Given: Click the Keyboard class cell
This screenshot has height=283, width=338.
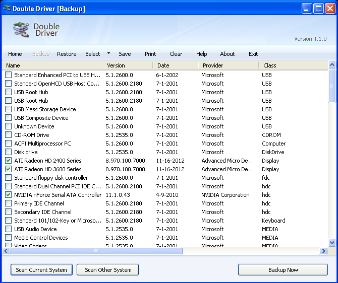Looking at the screenshot, I should tap(273, 221).
